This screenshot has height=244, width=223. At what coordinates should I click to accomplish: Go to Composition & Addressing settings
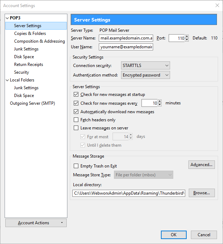[x=40, y=41]
